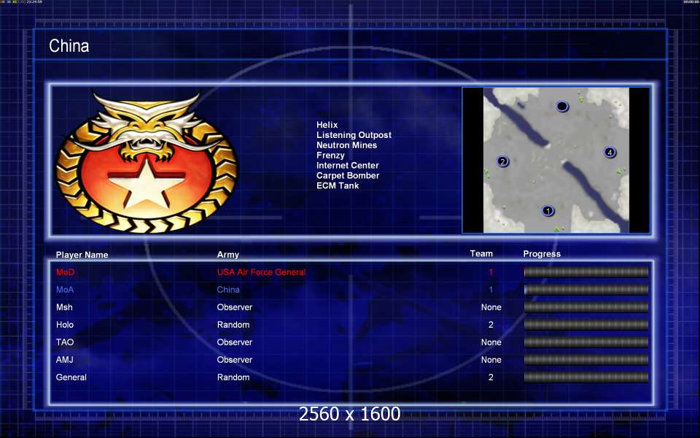Click the Internet Center entry
This screenshot has width=700, height=438.
(x=347, y=166)
